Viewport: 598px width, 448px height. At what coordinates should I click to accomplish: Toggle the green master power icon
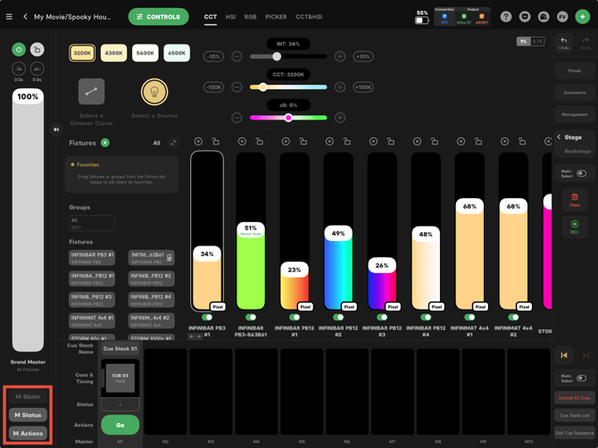[x=19, y=49]
